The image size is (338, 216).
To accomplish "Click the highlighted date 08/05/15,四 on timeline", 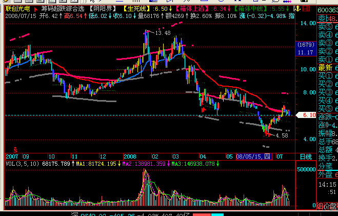I will 254,156.
